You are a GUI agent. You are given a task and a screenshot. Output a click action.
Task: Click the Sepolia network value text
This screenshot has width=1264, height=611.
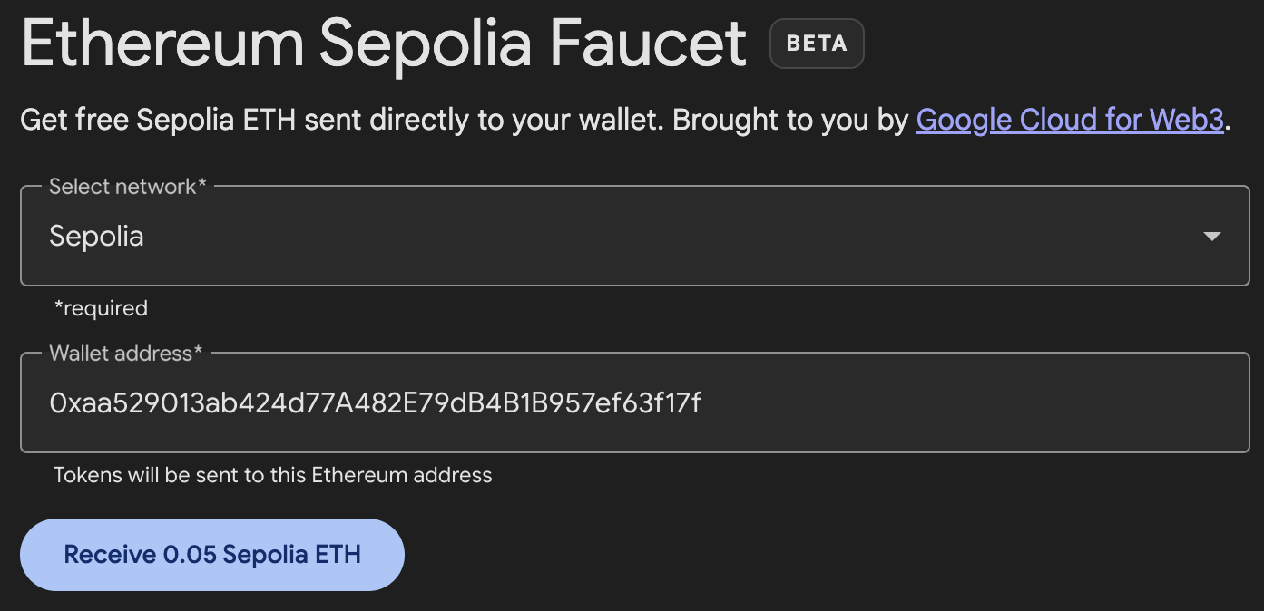coord(96,237)
